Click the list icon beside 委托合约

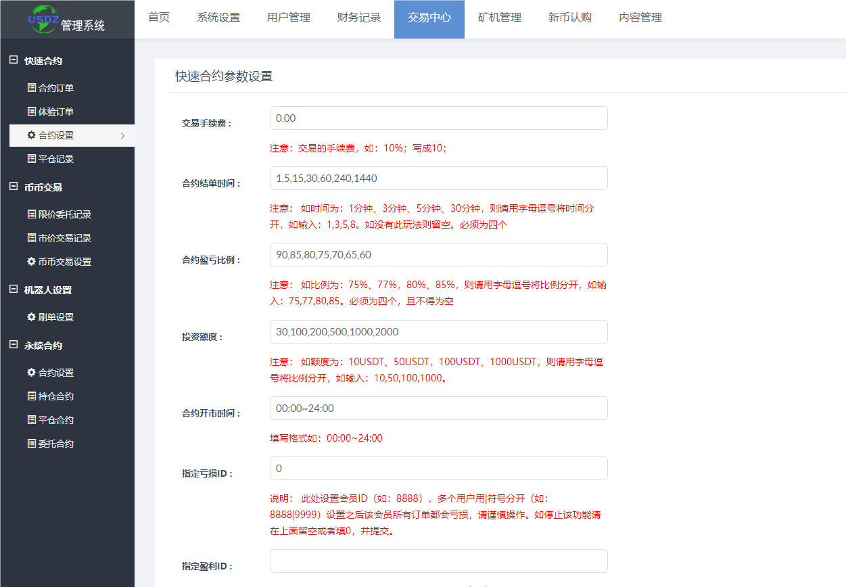31,444
